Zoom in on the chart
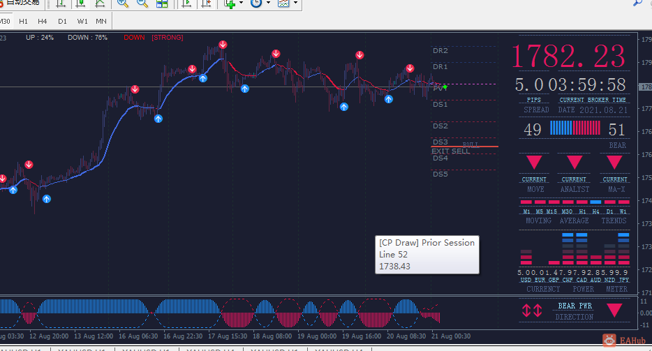Viewport: 652px width, 351px height. coord(123,3)
